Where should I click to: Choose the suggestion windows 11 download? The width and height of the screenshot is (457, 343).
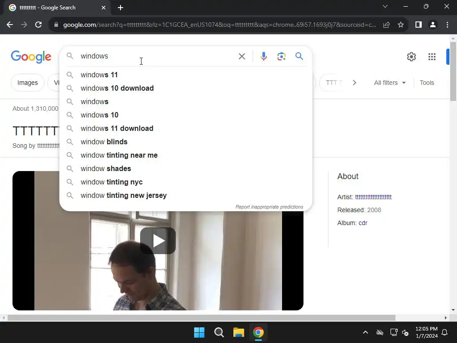[x=186, y=129]
